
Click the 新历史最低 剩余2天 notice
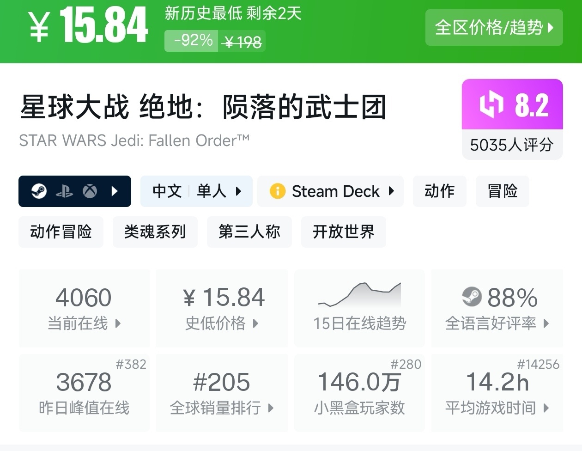pyautogui.click(x=233, y=13)
